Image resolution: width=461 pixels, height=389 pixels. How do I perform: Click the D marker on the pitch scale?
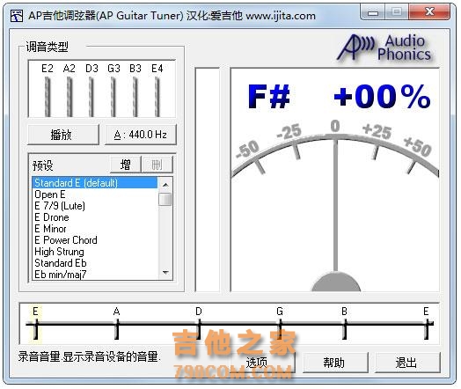pyautogui.click(x=199, y=323)
